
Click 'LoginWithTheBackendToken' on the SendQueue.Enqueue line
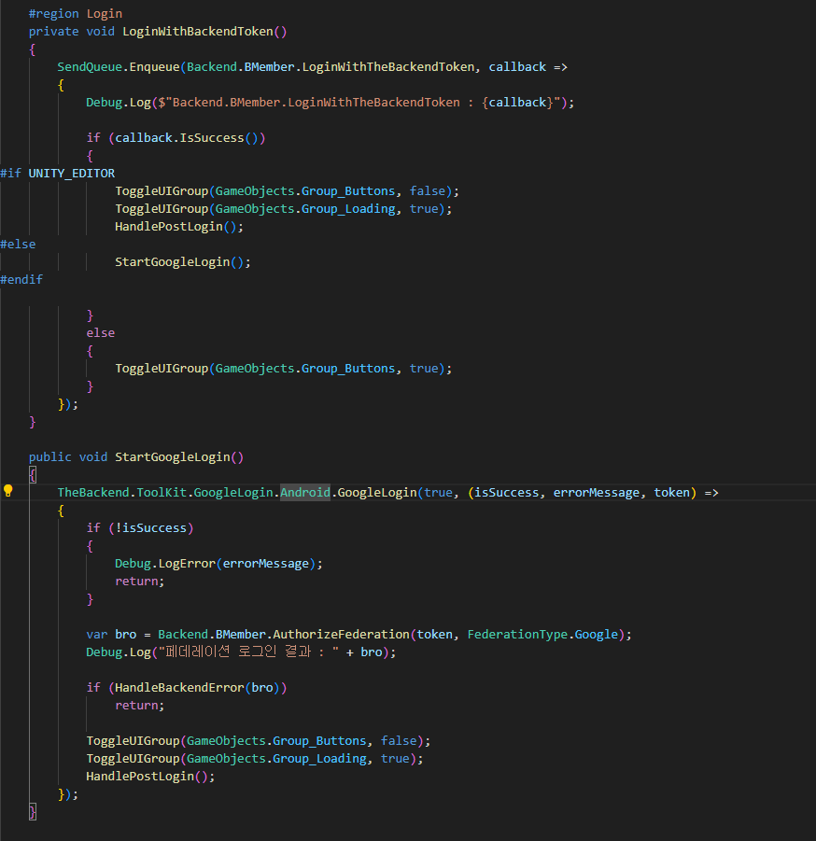coord(388,67)
